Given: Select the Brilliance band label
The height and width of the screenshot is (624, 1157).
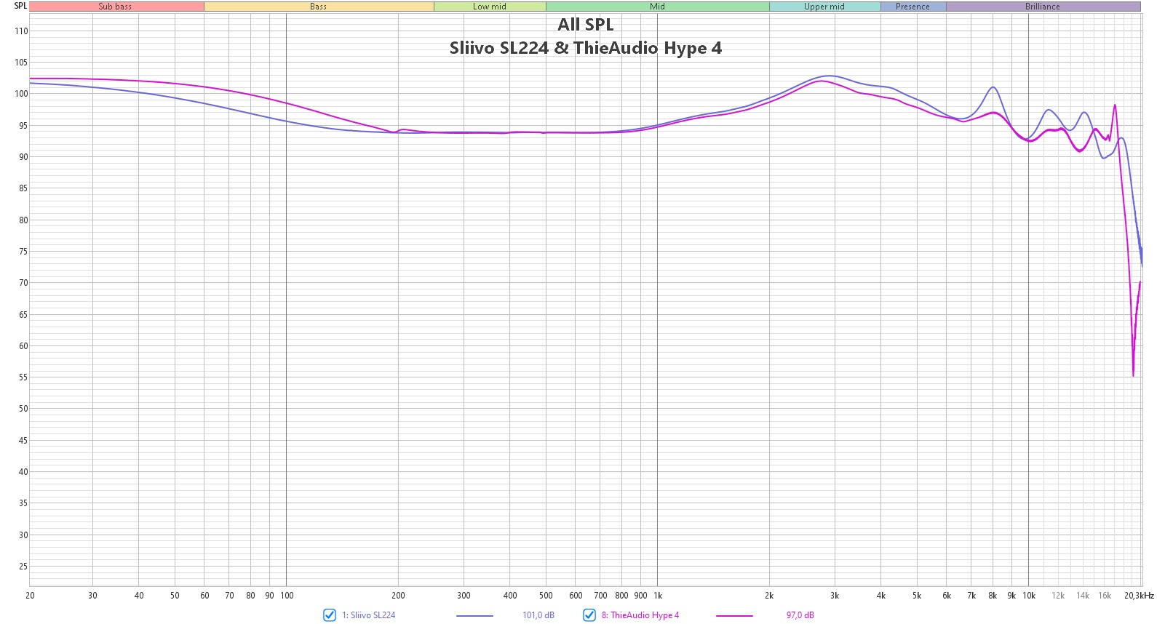Looking at the screenshot, I should click(1043, 7).
